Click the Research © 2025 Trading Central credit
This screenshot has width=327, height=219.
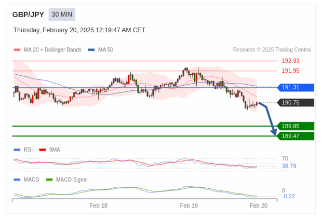tap(272, 50)
